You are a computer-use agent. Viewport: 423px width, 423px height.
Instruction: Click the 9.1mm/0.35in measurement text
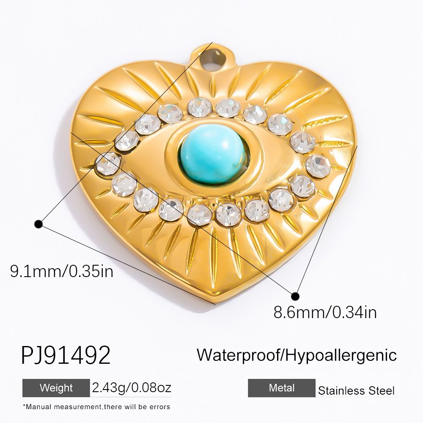pos(62,271)
